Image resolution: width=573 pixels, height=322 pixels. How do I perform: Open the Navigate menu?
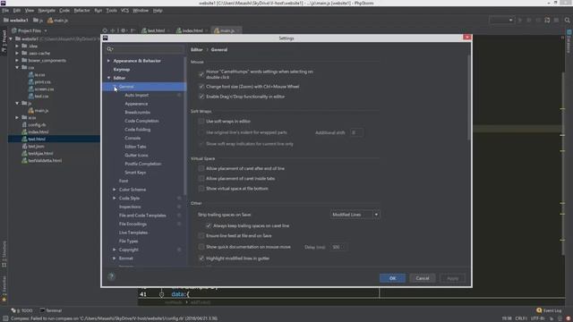[x=47, y=10]
